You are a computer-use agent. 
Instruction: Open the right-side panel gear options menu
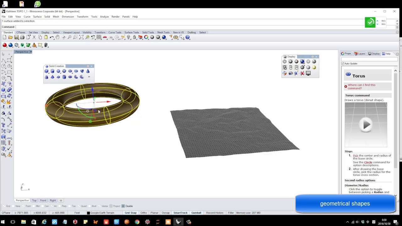[397, 54]
